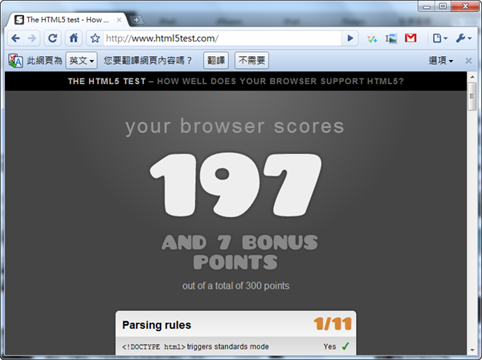Click the scrollbar down arrow
Screen dimensions: 482x360
click(x=472, y=350)
